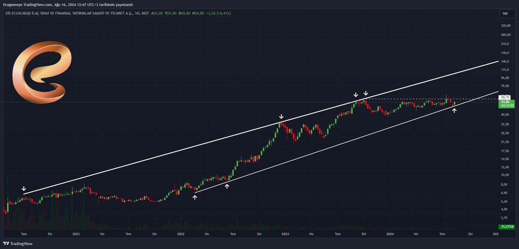The image size is (519, 249).
Task: Click the 2023 label on the time axis
Action: [x=285, y=234]
